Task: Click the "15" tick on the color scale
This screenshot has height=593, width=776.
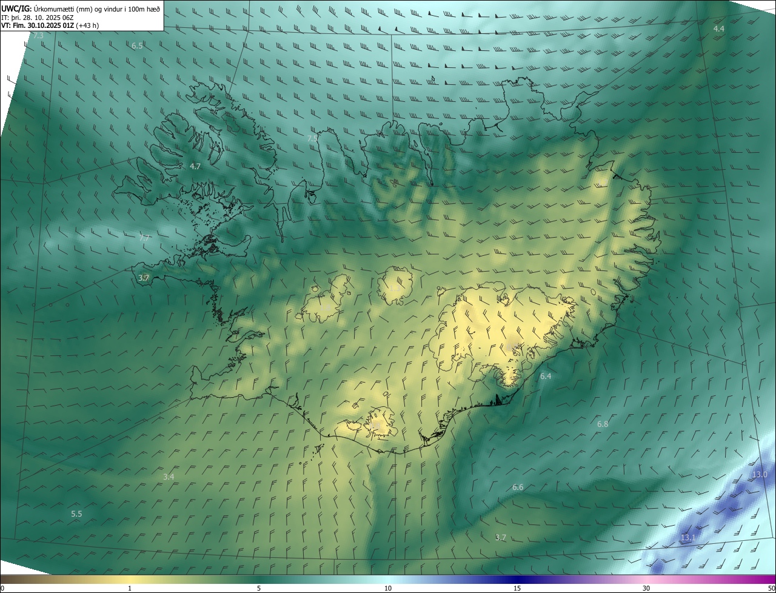Action: click(517, 589)
